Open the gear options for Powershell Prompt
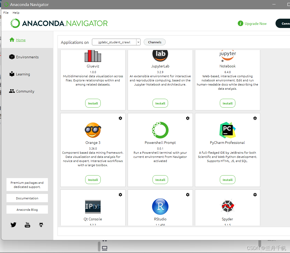This screenshot has height=253, width=290. tap(188, 118)
